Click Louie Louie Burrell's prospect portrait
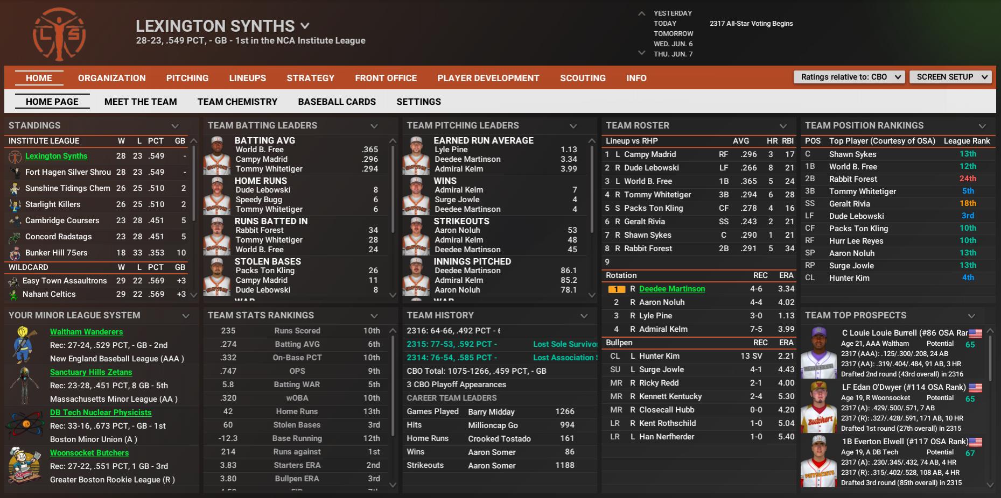The width and height of the screenshot is (1001, 498). pos(818,353)
